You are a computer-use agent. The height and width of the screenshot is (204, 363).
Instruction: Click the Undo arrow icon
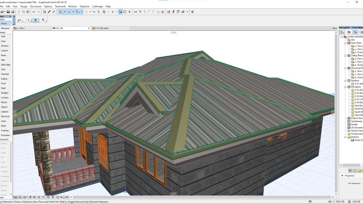click(x=34, y=12)
